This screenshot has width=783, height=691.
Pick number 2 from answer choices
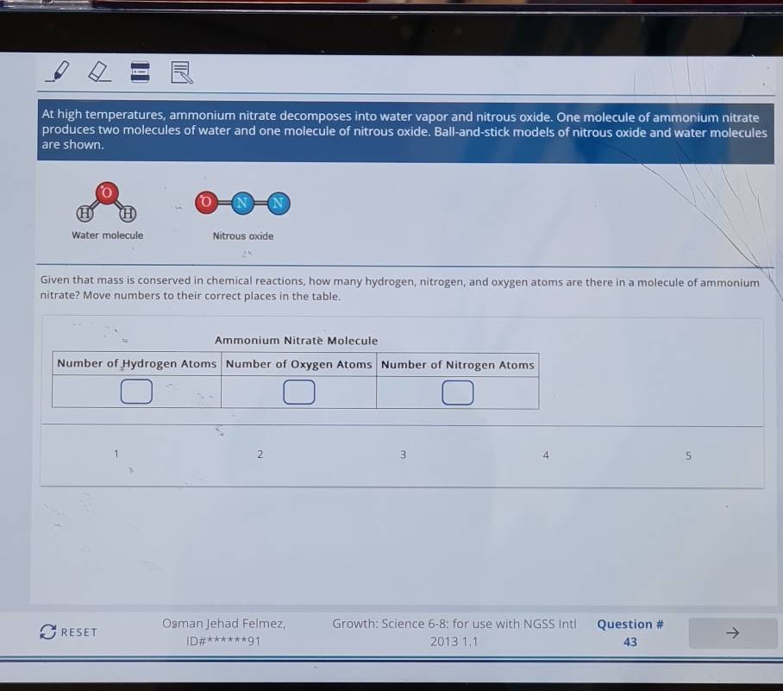(260, 455)
